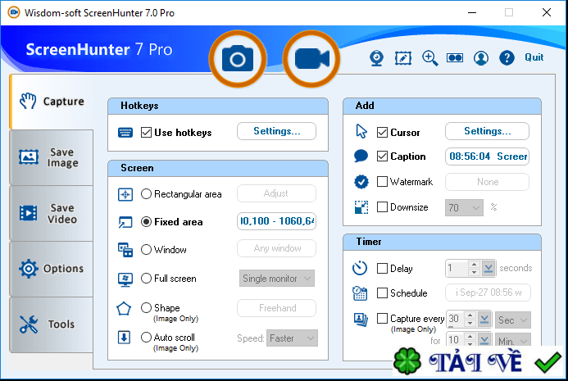Enable the Downsize checkbox
The height and width of the screenshot is (381, 568).
click(382, 207)
